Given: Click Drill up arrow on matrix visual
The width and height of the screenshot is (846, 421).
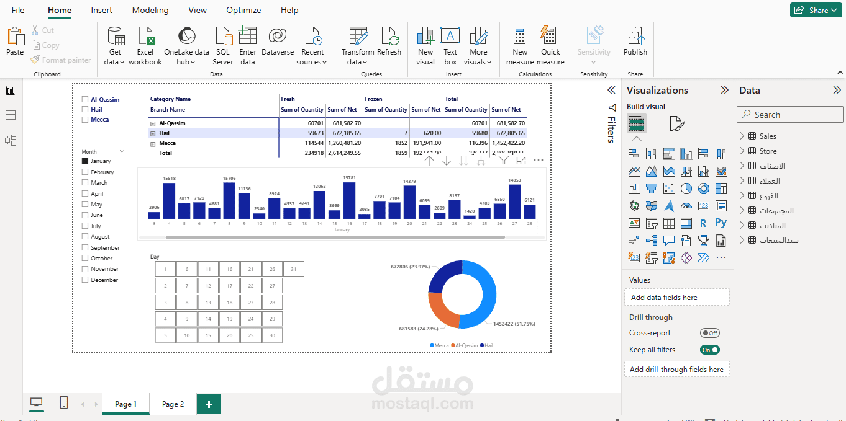Looking at the screenshot, I should tap(429, 160).
